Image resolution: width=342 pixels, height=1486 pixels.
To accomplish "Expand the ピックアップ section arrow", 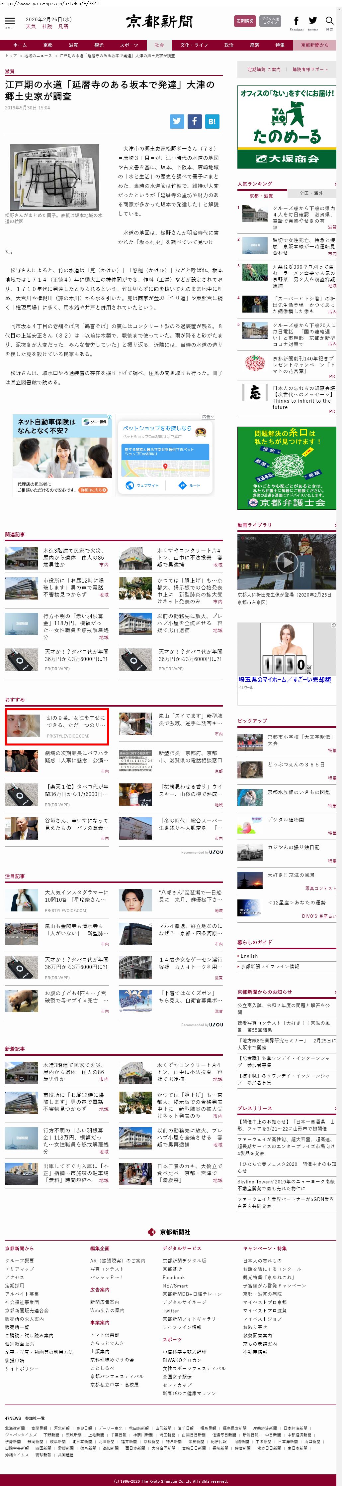I will point(335,721).
